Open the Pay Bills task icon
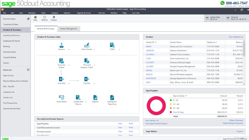Screen dimensions: 249x140 coord(87,79)
